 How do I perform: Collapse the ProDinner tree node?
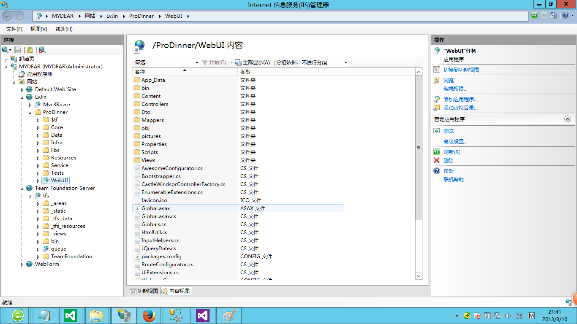(30, 113)
